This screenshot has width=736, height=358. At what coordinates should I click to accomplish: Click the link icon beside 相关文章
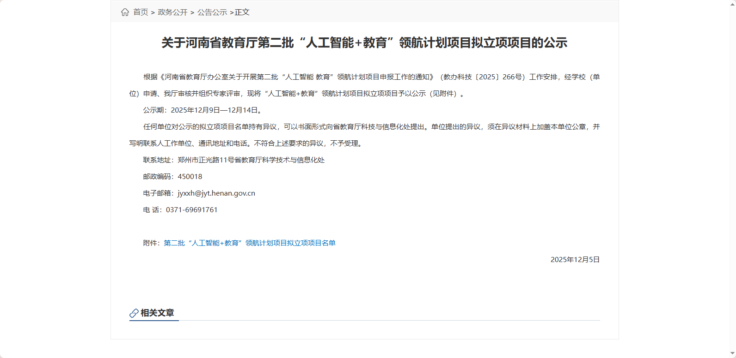(x=134, y=313)
